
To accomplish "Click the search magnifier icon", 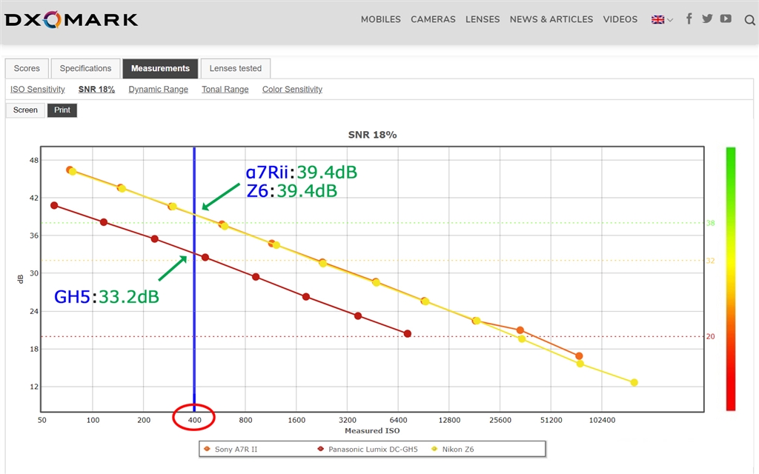I will click(x=749, y=20).
